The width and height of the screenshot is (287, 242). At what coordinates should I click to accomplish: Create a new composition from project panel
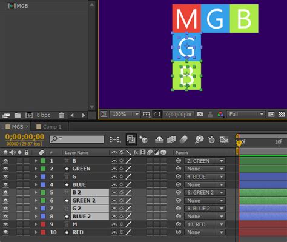point(29,115)
